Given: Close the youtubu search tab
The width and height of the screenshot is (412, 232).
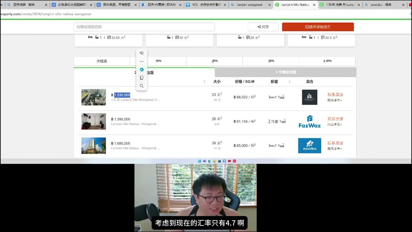Looking at the screenshot, I should (x=403, y=5).
